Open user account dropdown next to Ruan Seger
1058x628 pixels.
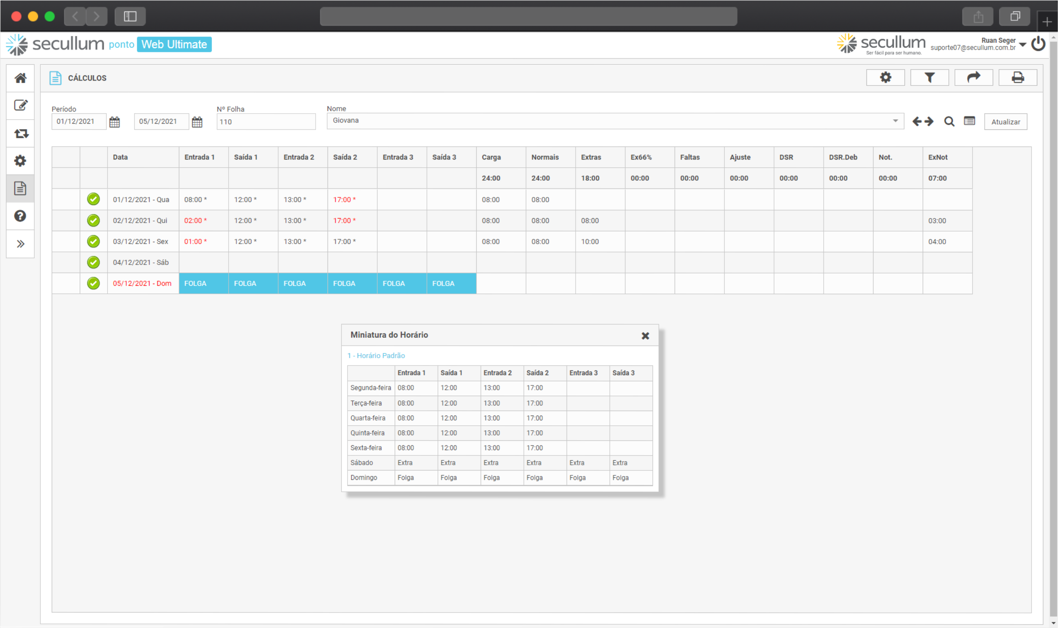[x=1023, y=45]
